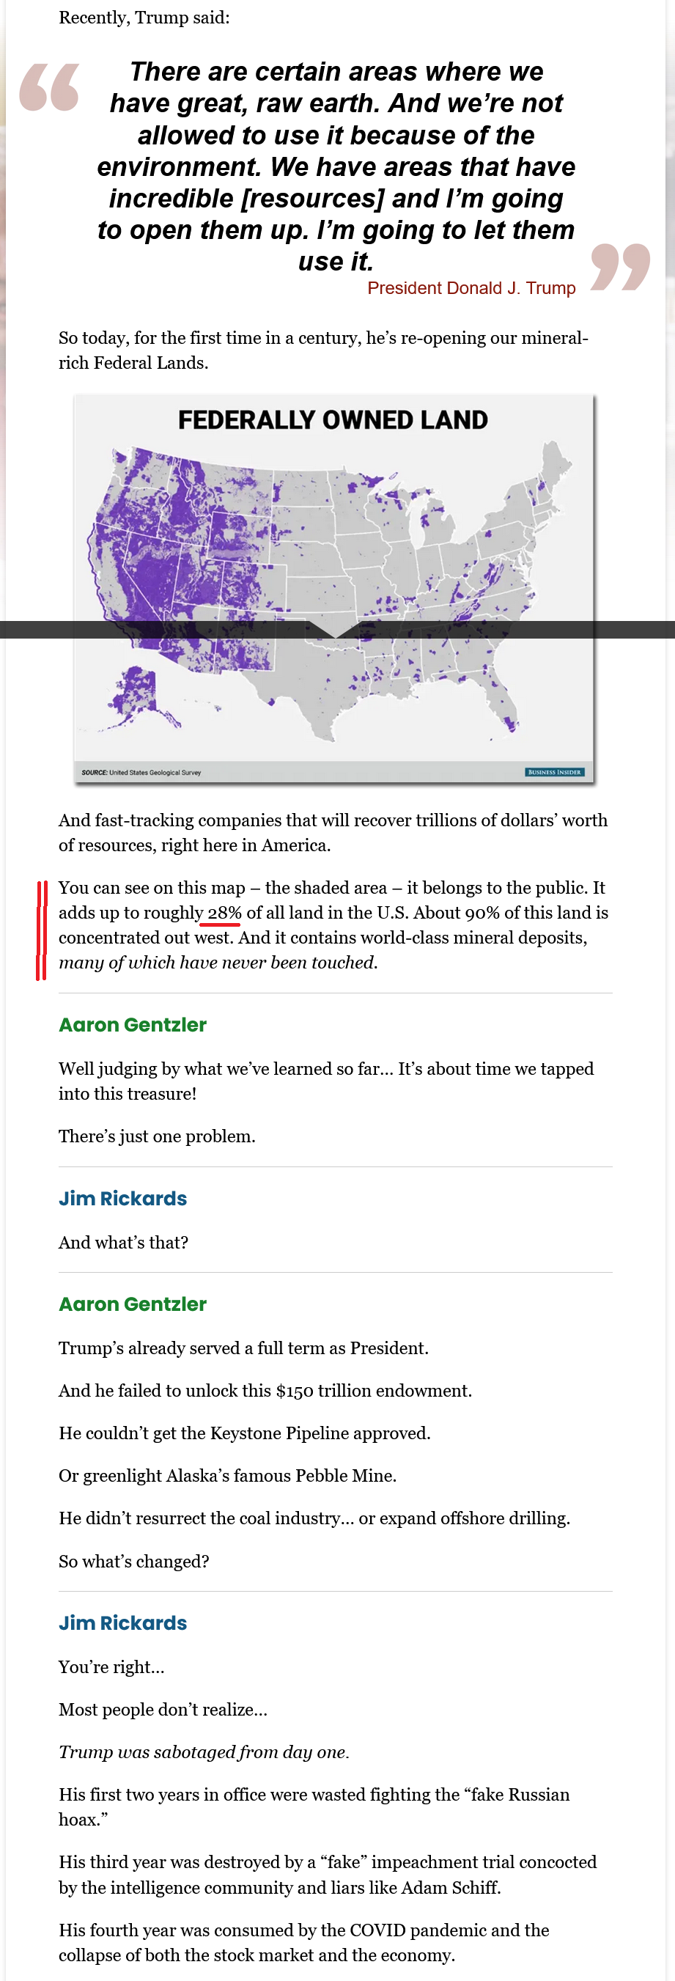This screenshot has width=675, height=1981.
Task: Click the red vertical highlight marks beside paragraph
Action: 42,930
